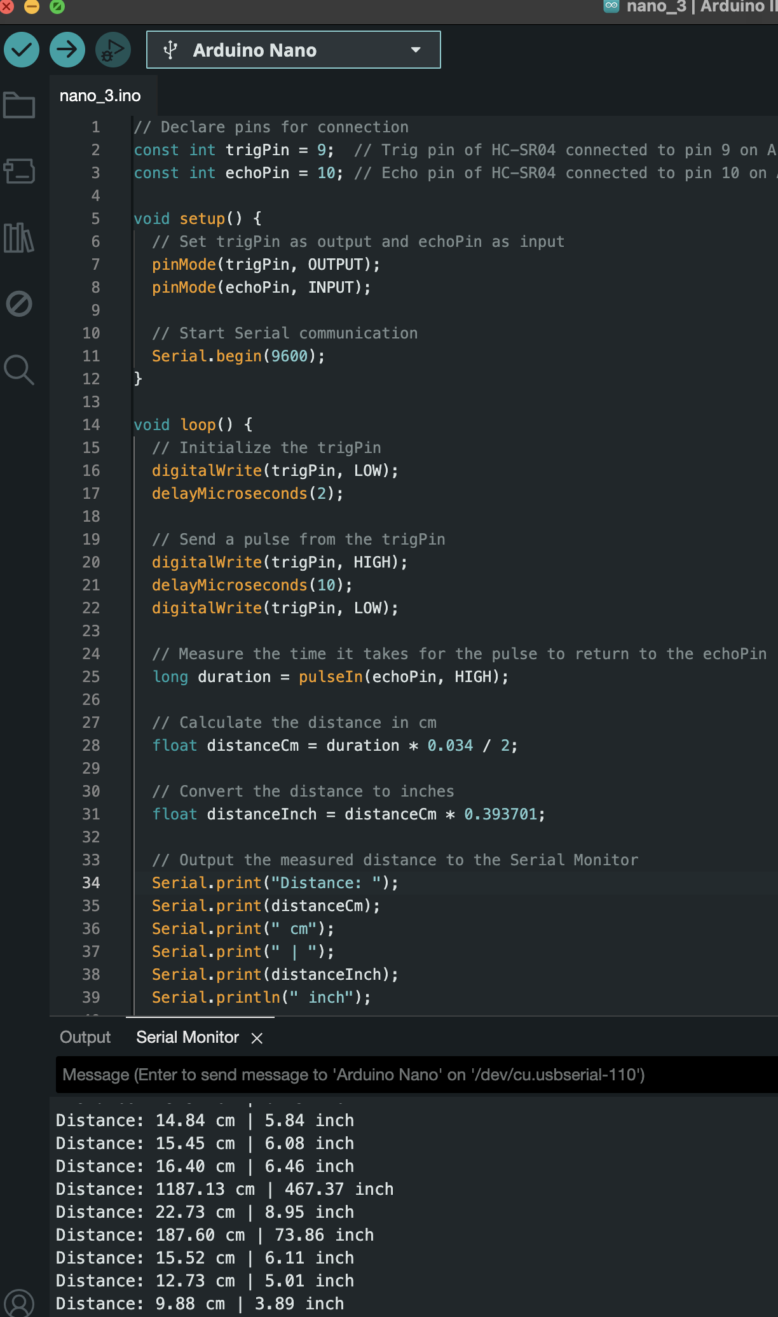Viewport: 778px width, 1317px height.
Task: Click 'pinMode(echoPin, INPUT);' code line
Action: (261, 288)
